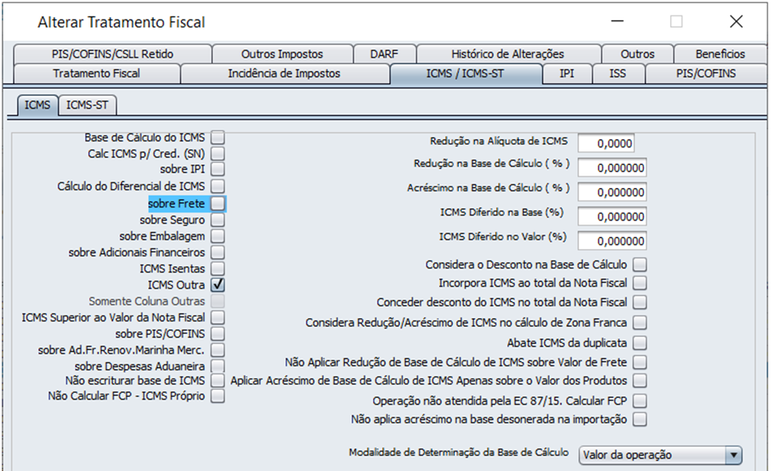Tick the sobre IPI checkbox
Screen dimensions: 771x471
[218, 169]
